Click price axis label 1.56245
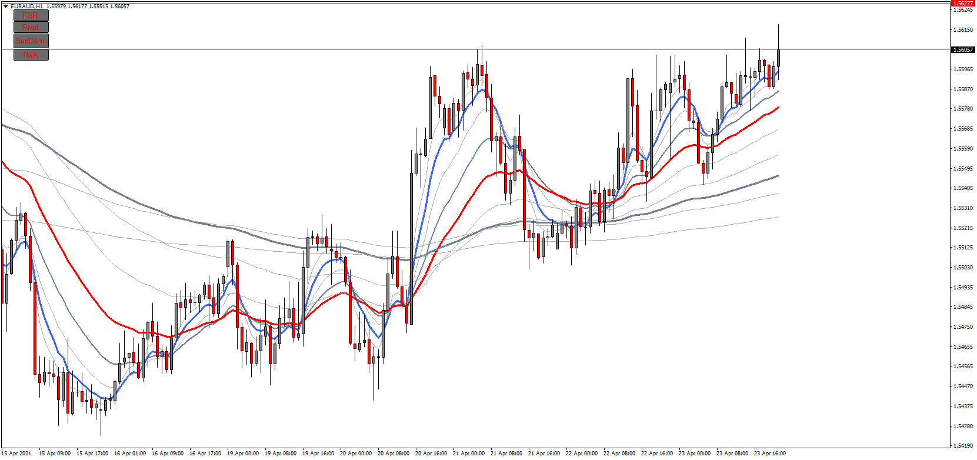 click(963, 10)
